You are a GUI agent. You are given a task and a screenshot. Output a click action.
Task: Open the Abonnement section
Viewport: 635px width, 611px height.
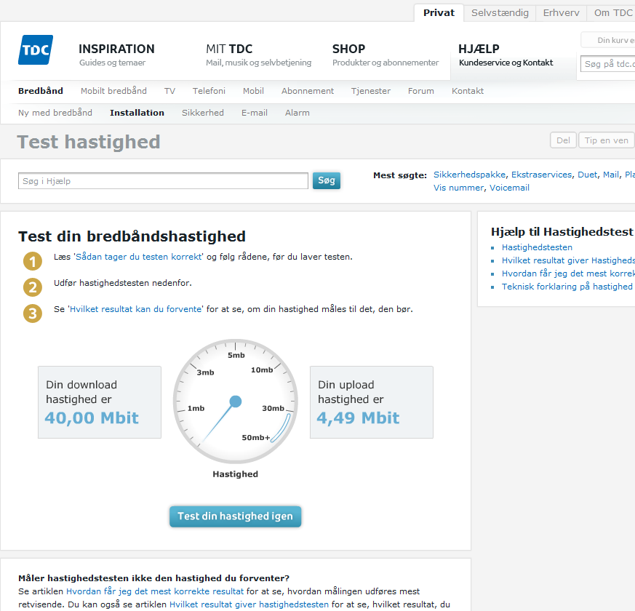pyautogui.click(x=308, y=91)
